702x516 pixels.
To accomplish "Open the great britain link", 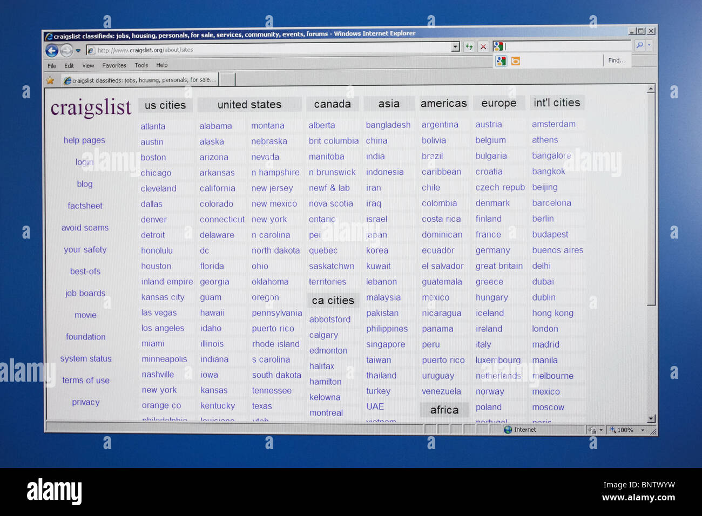I will point(499,266).
